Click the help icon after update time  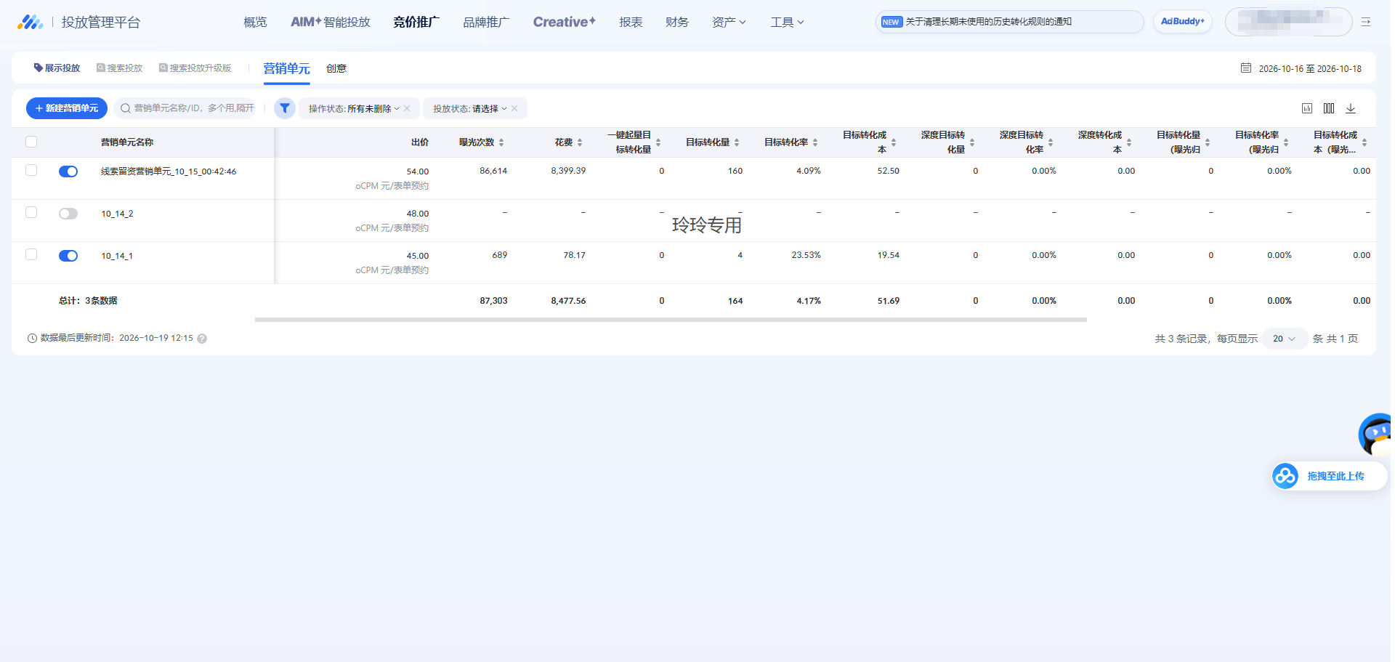(202, 339)
